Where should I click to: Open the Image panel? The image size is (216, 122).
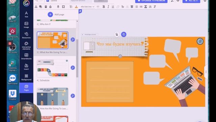pyautogui.click(x=26, y=25)
